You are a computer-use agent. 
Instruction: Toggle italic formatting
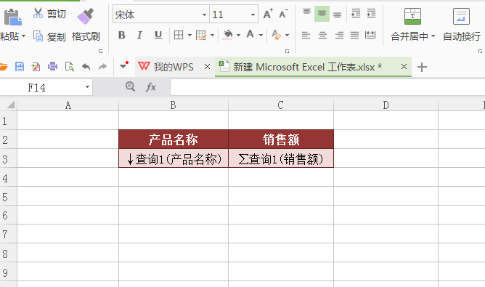[x=139, y=36]
